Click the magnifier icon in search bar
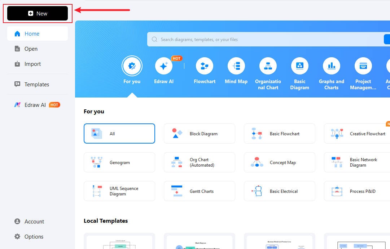The image size is (390, 249). tap(154, 40)
